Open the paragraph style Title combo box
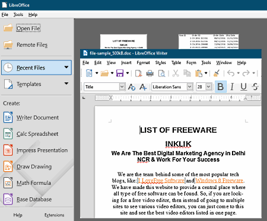The width and height of the screenshot is (267, 221). click(x=104, y=87)
